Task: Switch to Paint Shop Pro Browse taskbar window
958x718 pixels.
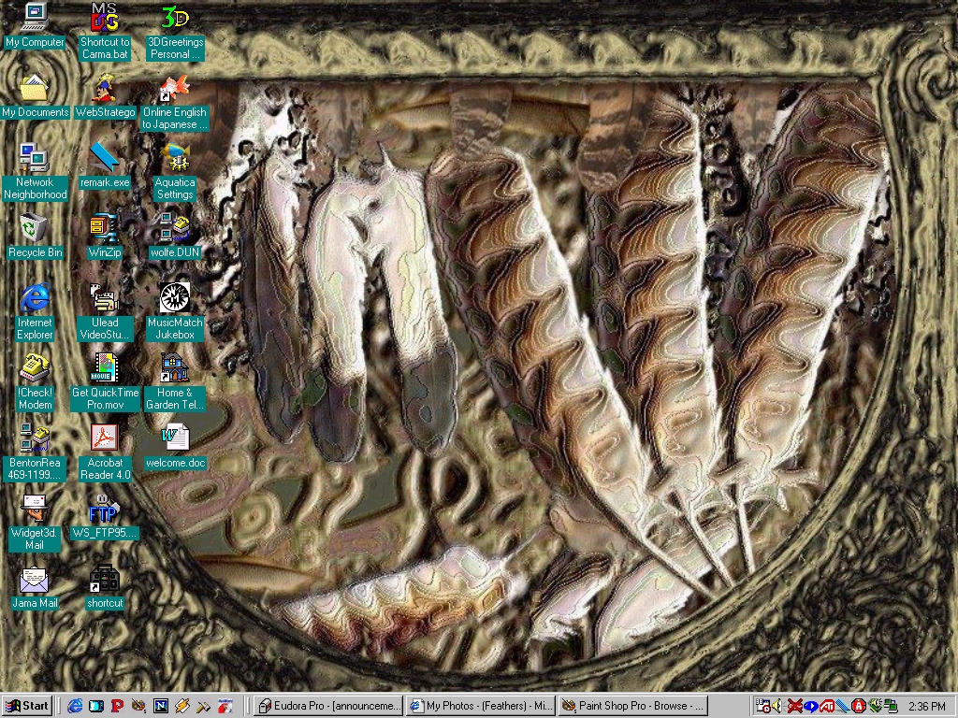Action: click(x=633, y=706)
